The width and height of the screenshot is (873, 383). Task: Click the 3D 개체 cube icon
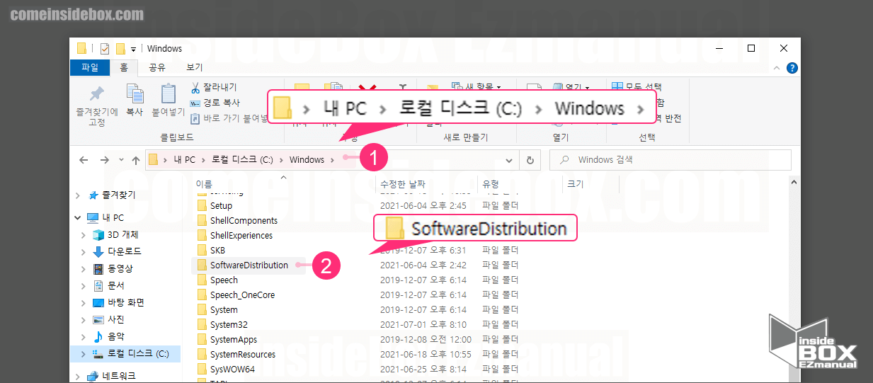click(99, 235)
